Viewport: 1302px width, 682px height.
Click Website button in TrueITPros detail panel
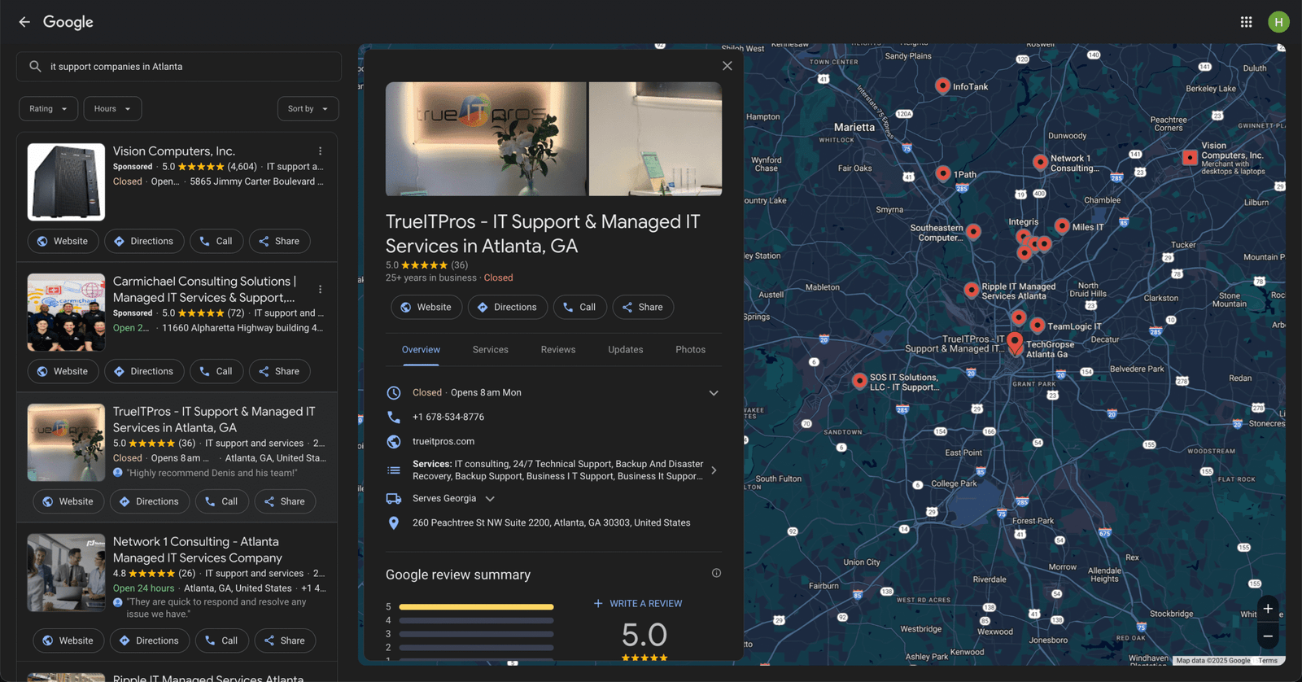coord(426,308)
